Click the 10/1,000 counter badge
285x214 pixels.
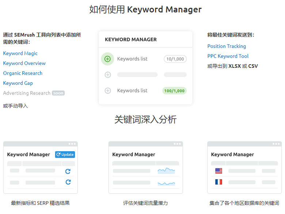[x=175, y=59]
